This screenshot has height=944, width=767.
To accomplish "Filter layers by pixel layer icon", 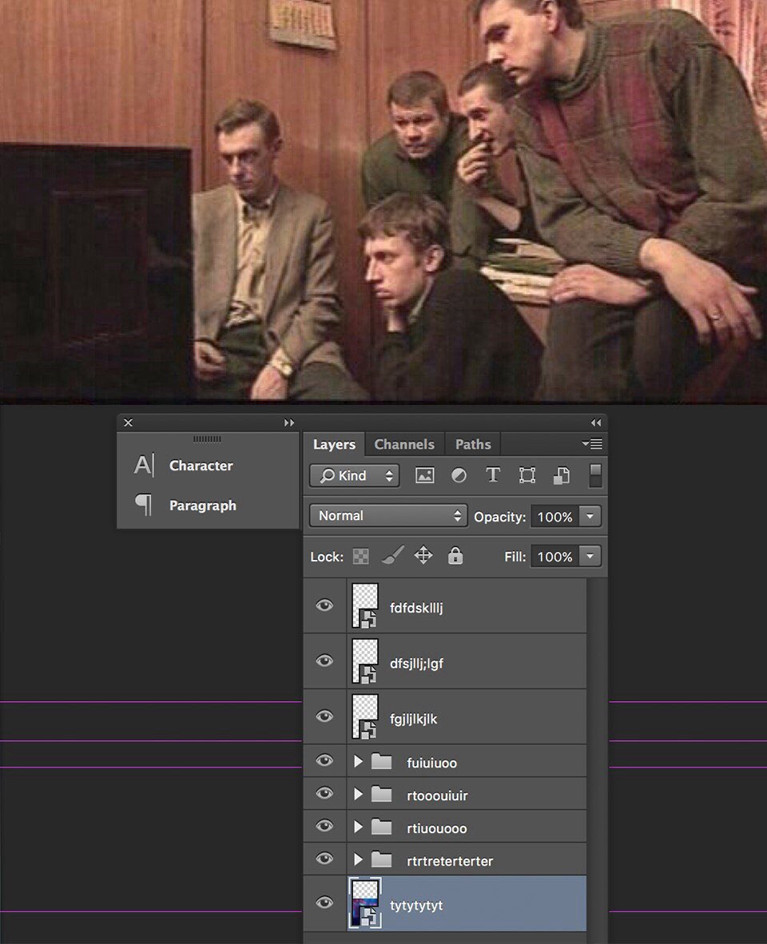I will pyautogui.click(x=424, y=476).
